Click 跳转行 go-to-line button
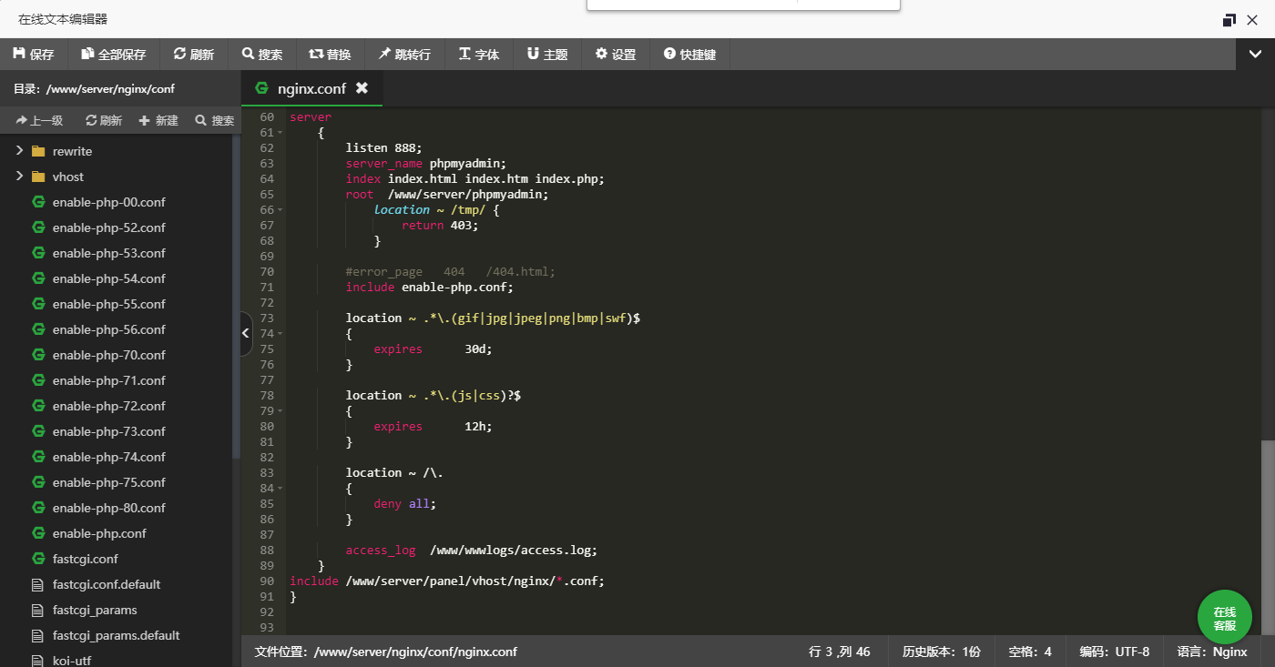The height and width of the screenshot is (667, 1275). 404,55
